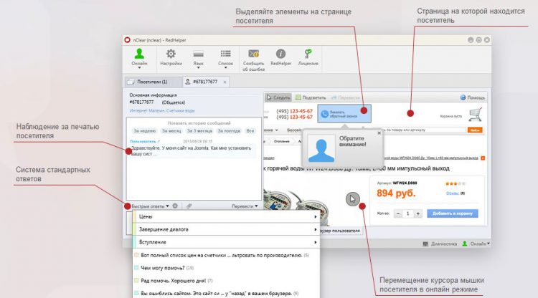Show message history За месяц
The height and width of the screenshot is (298, 538).
(171, 131)
